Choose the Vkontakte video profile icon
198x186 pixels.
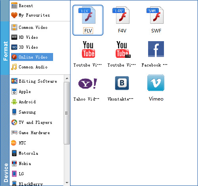[122, 88]
